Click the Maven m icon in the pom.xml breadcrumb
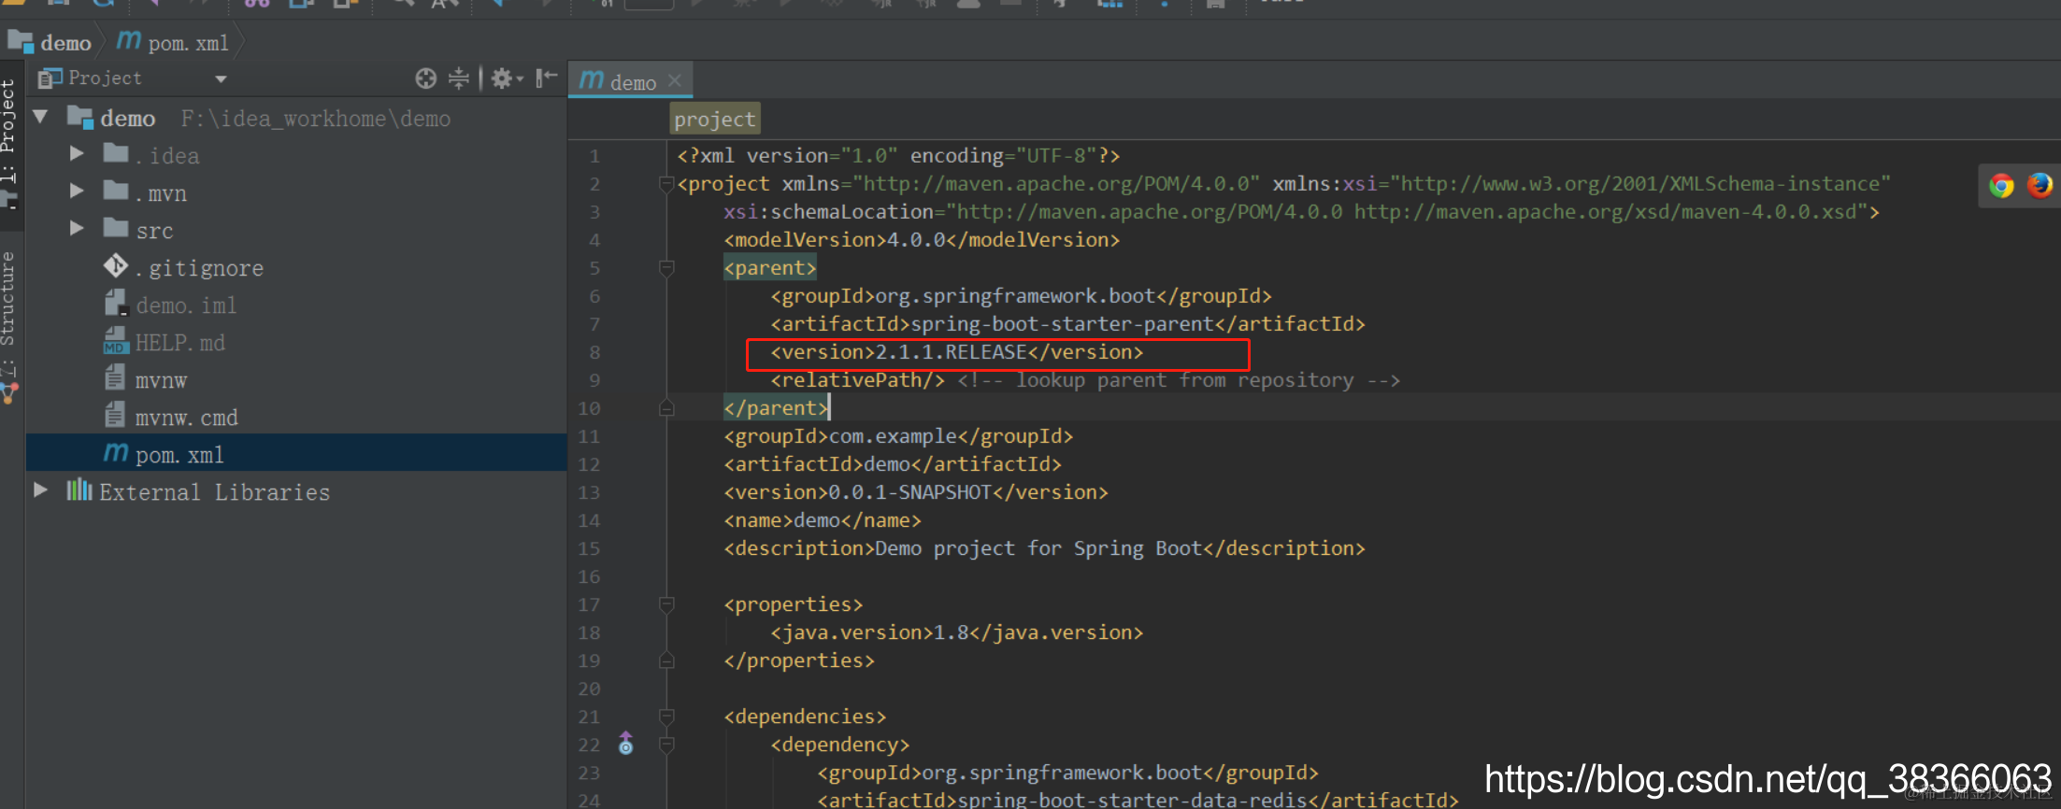This screenshot has width=2061, height=809. (129, 41)
